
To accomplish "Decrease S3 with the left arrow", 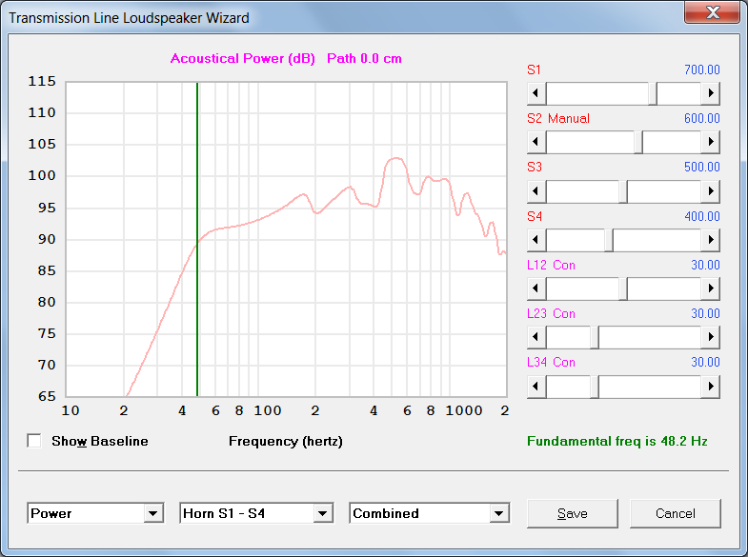I will [536, 191].
